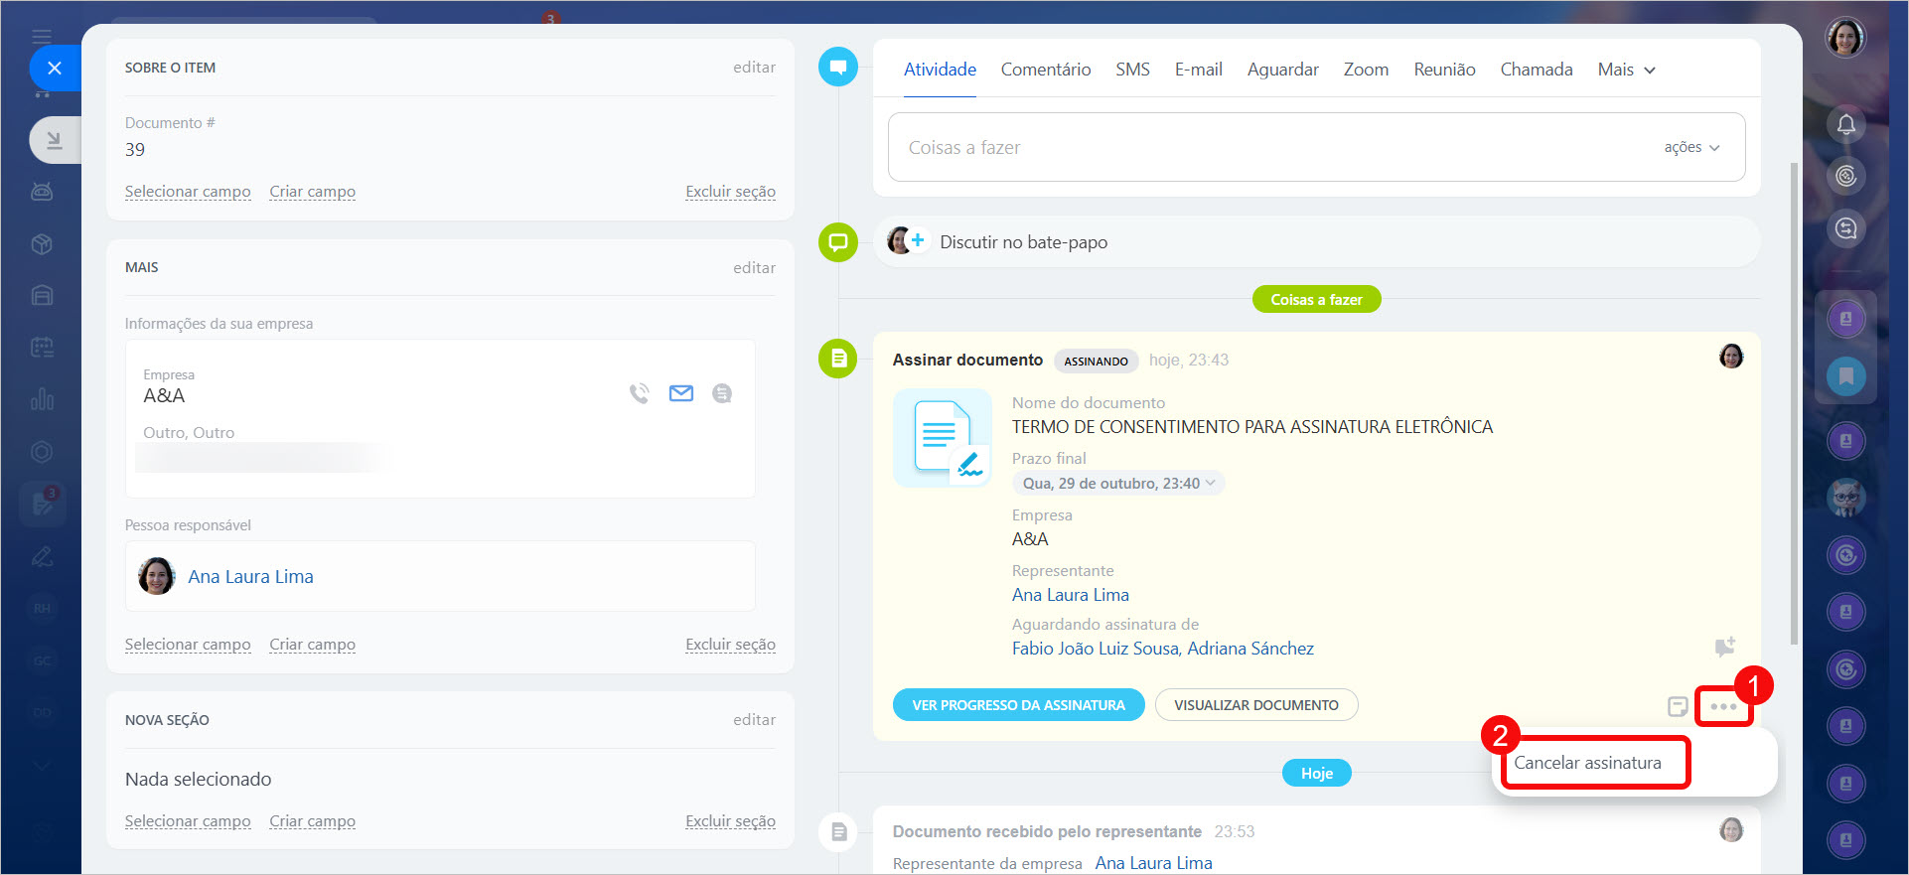Open the Aguardar tab
This screenshot has height=875, width=1909.
point(1283,70)
